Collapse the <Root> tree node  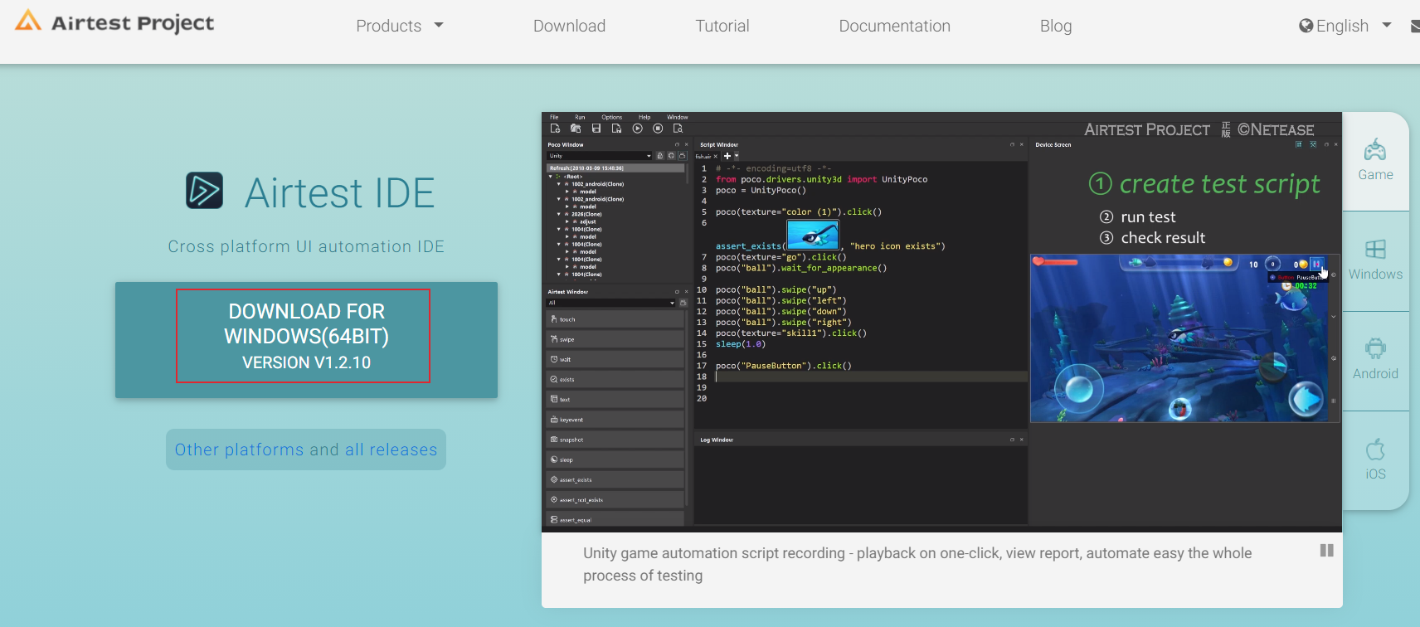point(550,177)
